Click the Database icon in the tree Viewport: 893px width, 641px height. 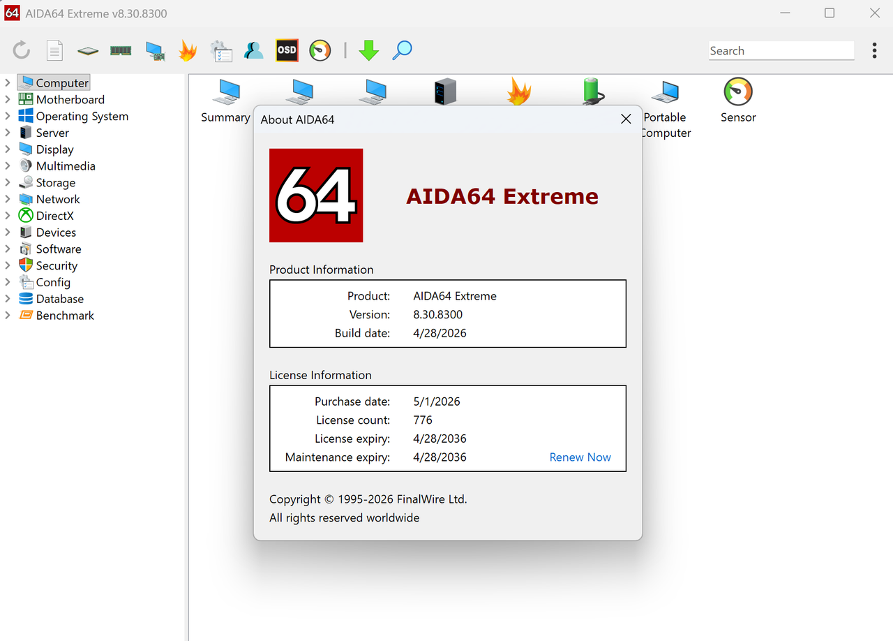26,299
